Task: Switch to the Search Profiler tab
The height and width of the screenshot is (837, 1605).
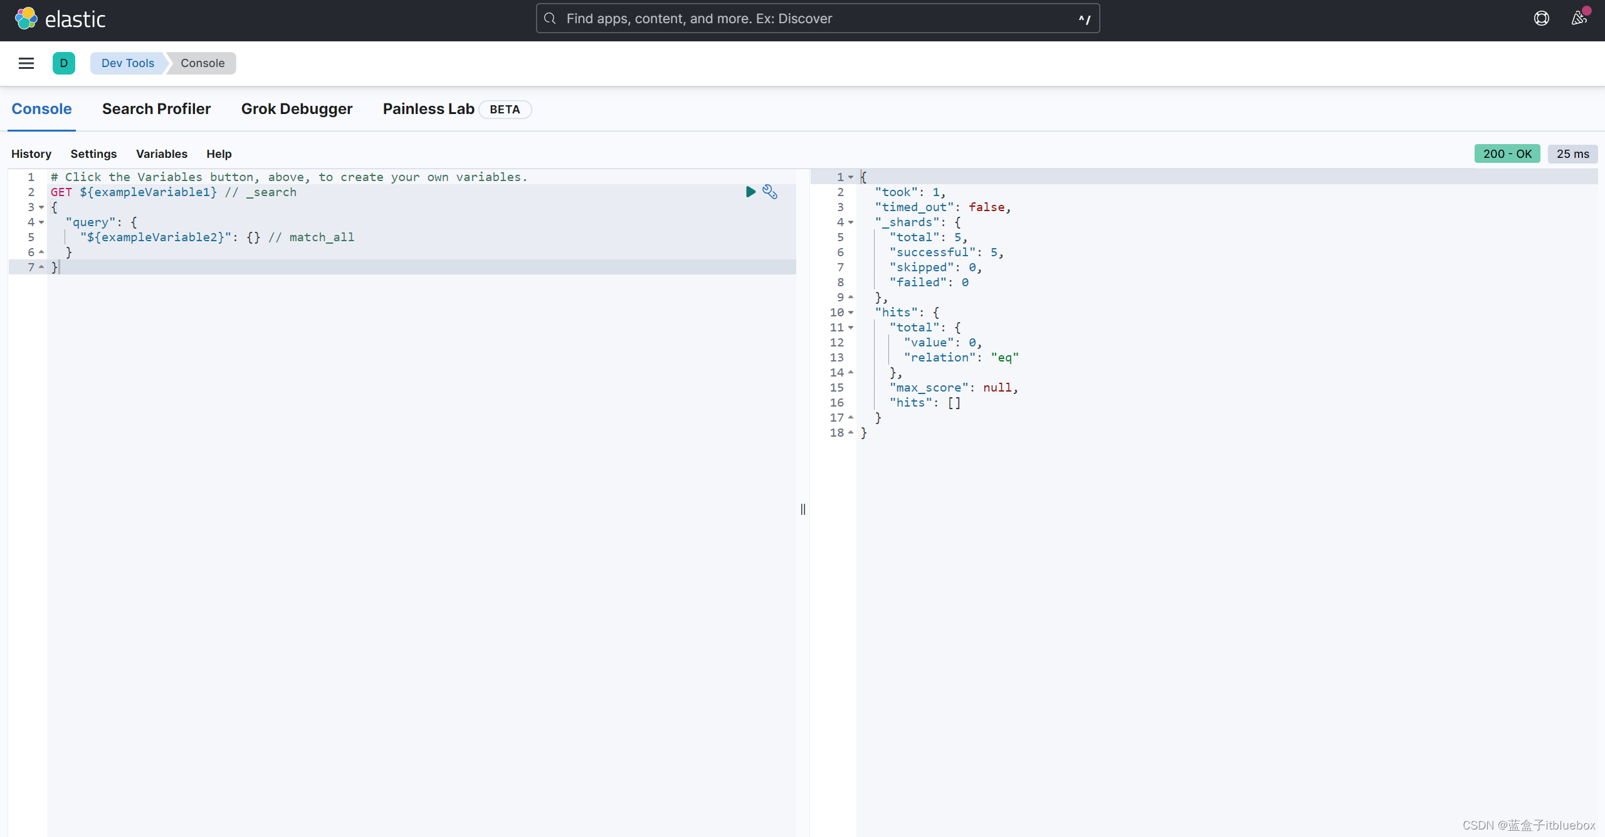Action: point(156,109)
